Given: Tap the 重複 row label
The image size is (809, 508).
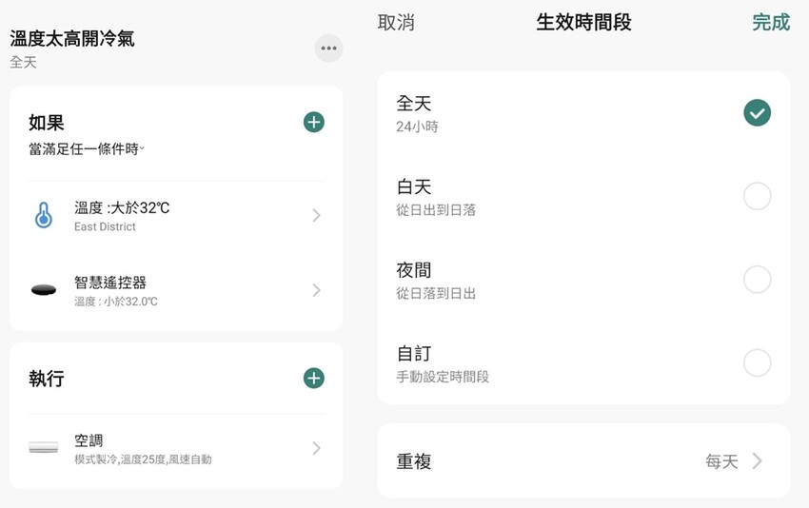Looking at the screenshot, I should 414,461.
